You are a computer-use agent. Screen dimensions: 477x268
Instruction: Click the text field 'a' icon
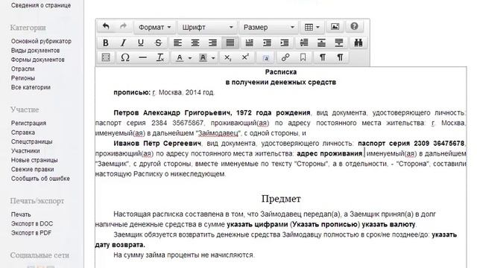pos(265,57)
